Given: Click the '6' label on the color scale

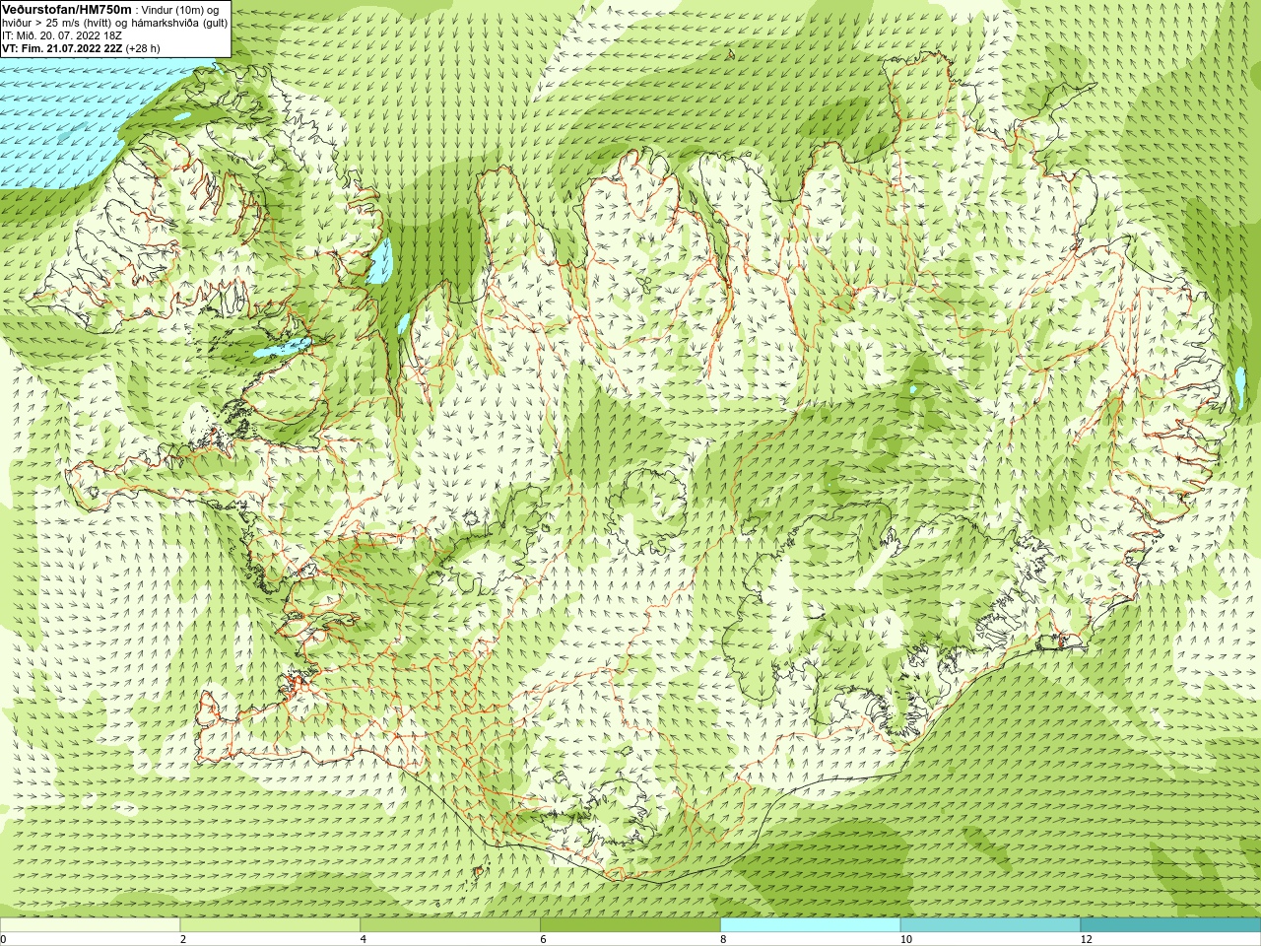Looking at the screenshot, I should [544, 939].
